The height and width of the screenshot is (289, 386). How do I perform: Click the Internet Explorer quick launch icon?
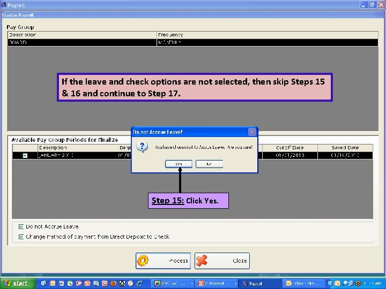(x=139, y=284)
